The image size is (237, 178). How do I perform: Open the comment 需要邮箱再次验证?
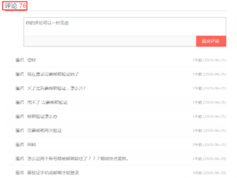coord(44,130)
